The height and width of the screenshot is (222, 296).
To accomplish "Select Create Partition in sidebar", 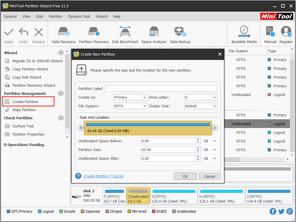I will pyautogui.click(x=28, y=102).
